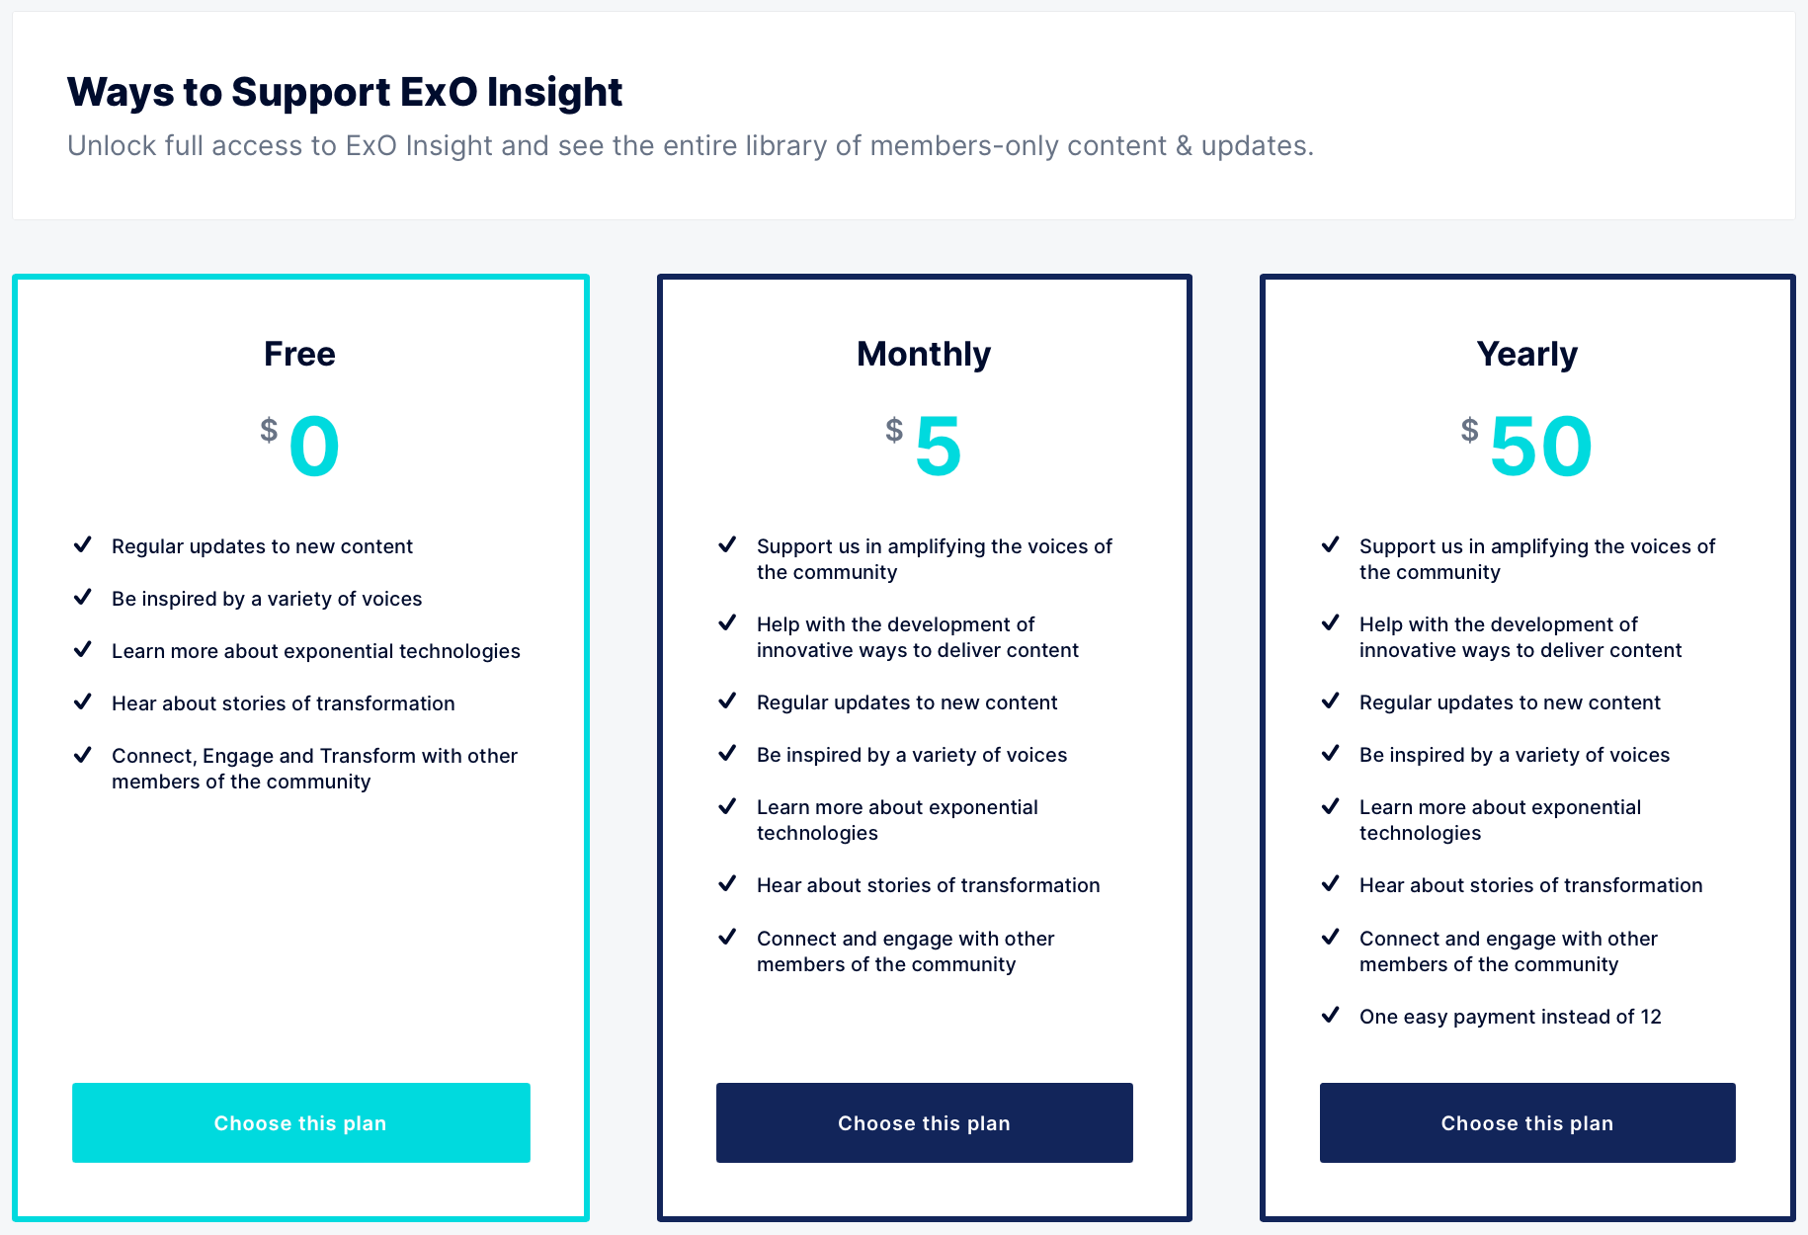Click 'Unlock full access to ExO Insight' subtitle

[691, 146]
